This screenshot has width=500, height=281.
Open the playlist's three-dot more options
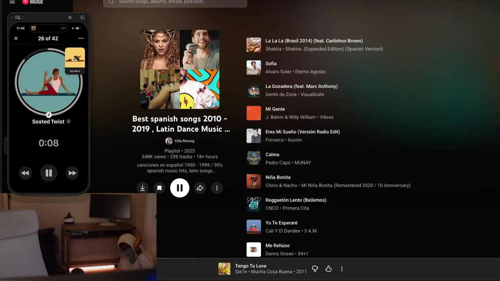tap(217, 188)
